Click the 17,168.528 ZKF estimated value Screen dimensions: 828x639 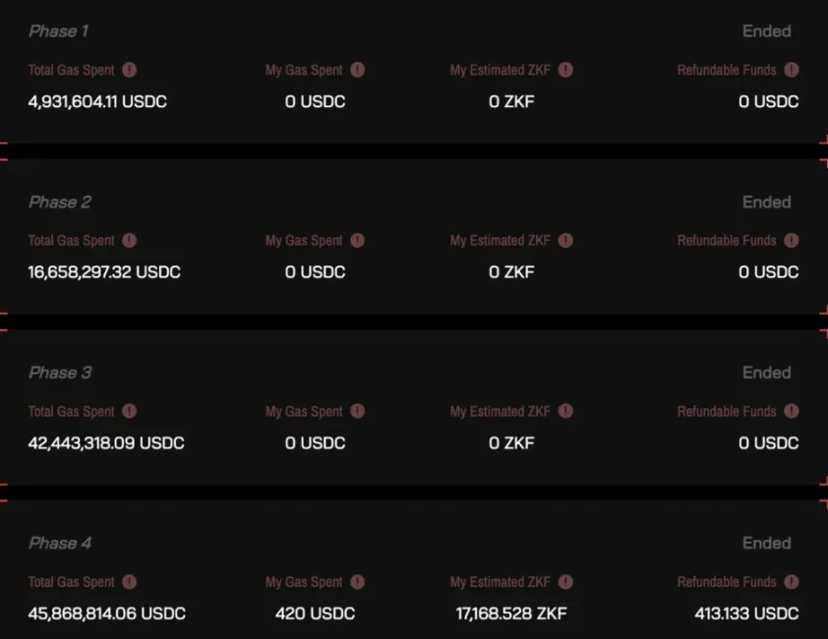tap(511, 613)
